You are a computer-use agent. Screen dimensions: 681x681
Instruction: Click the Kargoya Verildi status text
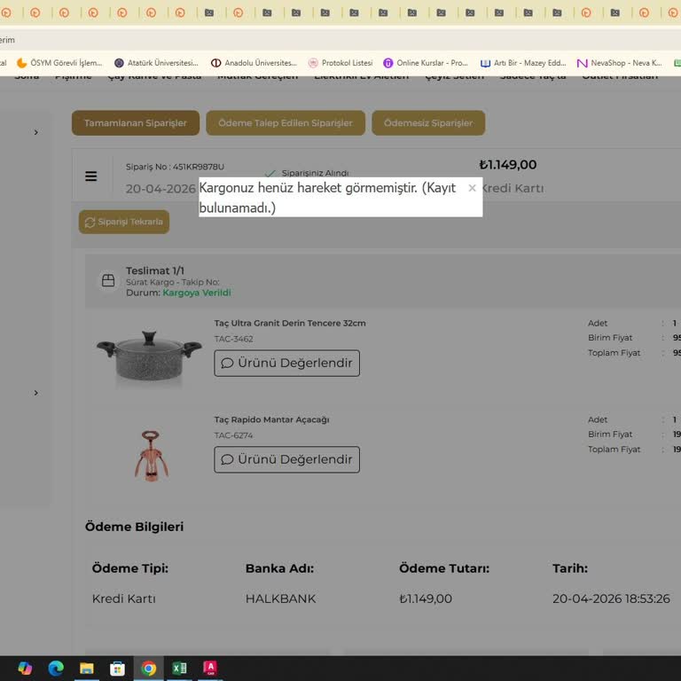197,293
